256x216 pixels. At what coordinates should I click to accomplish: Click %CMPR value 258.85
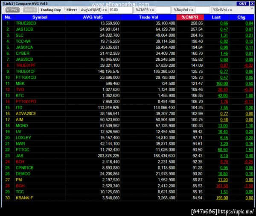point(197,23)
